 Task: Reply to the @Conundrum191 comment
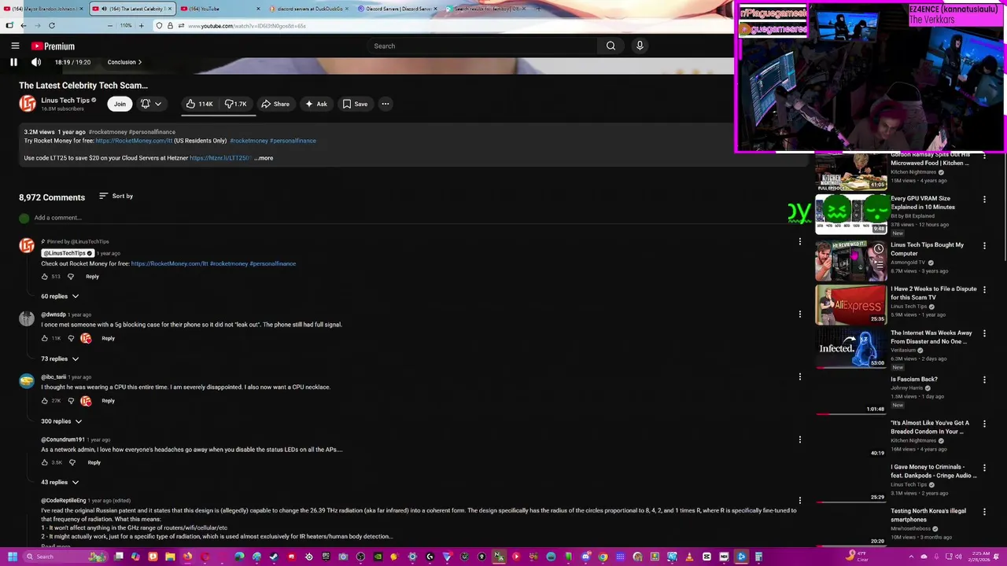pyautogui.click(x=94, y=462)
